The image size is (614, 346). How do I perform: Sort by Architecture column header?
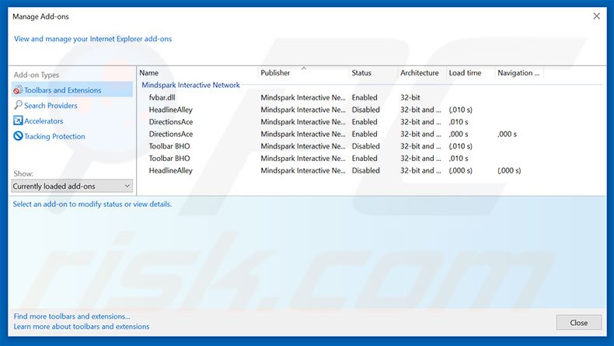click(x=420, y=73)
